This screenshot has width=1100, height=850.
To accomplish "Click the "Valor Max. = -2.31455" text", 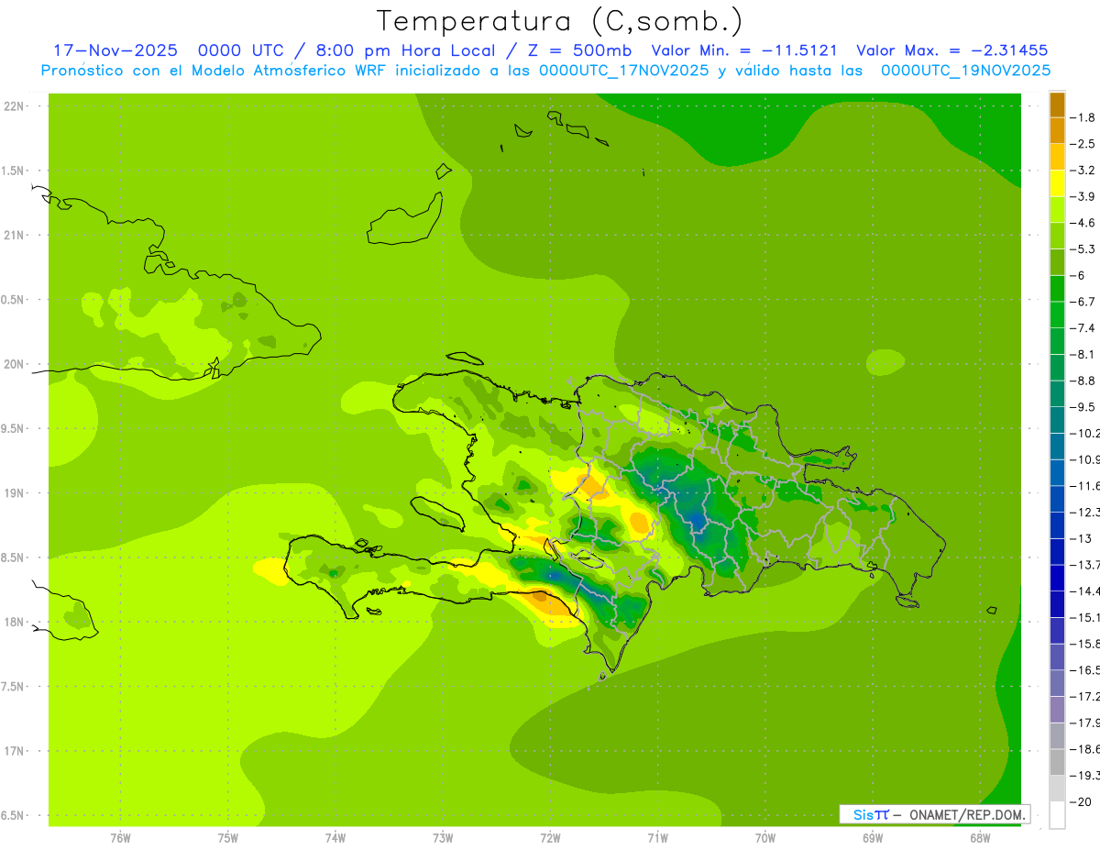I will tap(951, 50).
